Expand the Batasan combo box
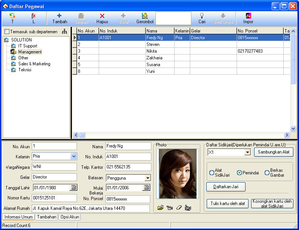Screen dimensions: 299x230 pos(148,178)
